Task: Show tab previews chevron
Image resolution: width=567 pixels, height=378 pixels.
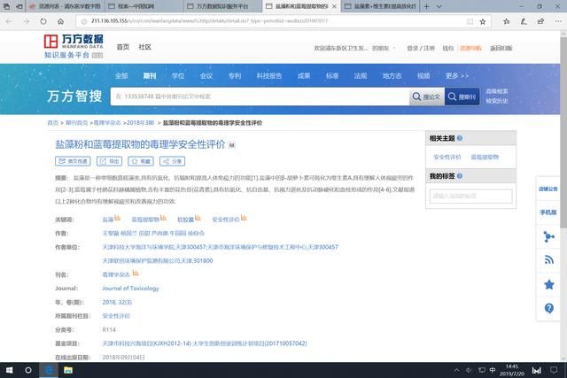Action: click(x=439, y=6)
